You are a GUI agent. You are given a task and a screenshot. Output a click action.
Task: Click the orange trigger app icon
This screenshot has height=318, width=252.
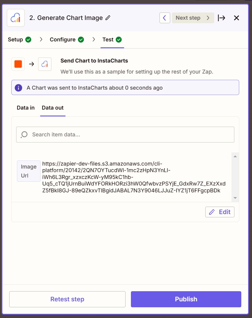coord(18,64)
